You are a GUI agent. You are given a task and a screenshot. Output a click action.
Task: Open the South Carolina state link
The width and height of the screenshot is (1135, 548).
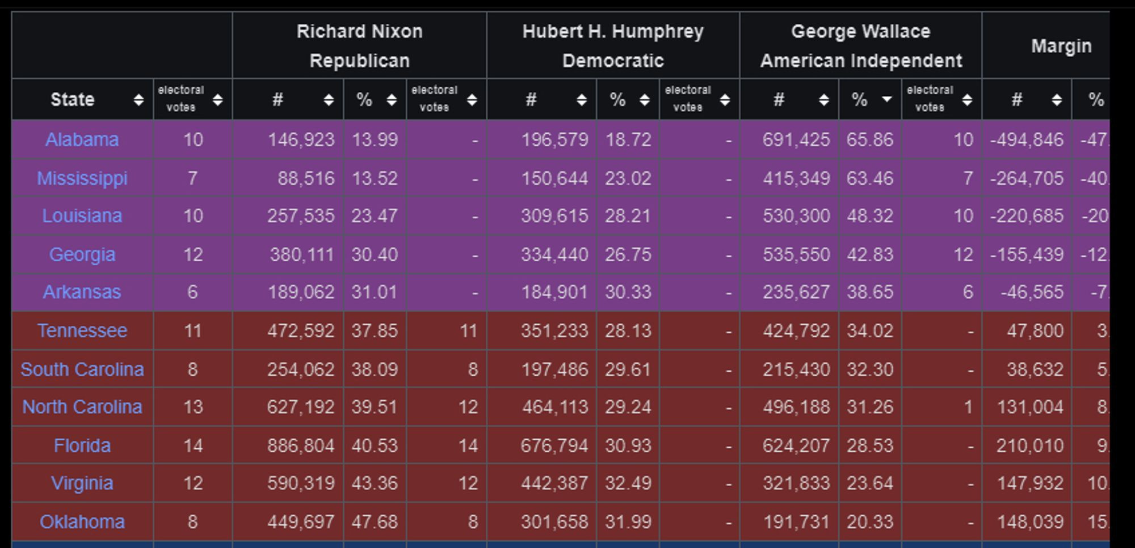[x=82, y=369]
